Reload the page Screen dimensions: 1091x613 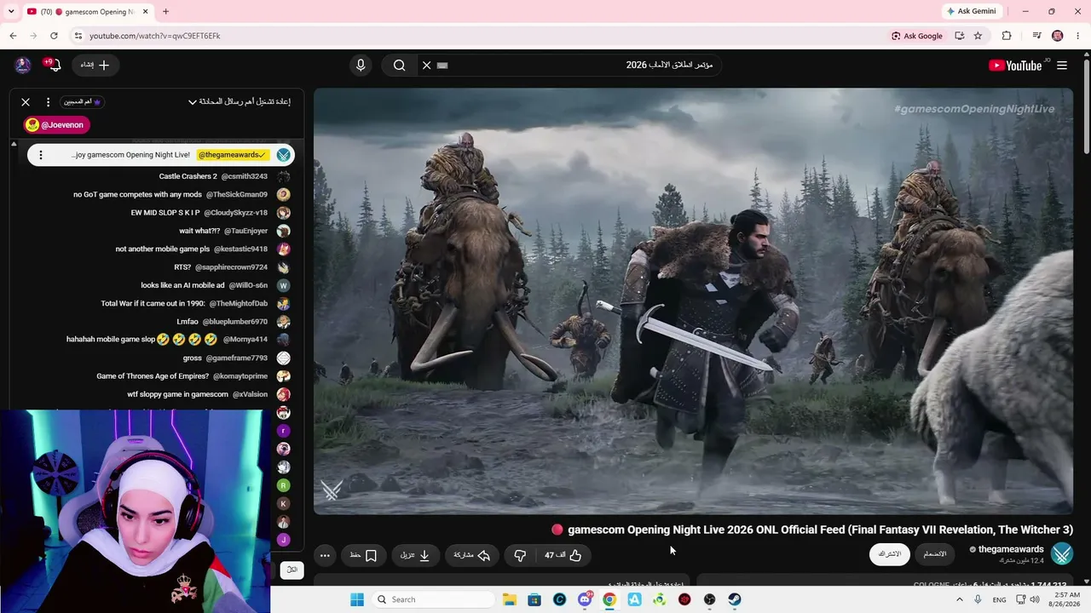pyautogui.click(x=54, y=36)
